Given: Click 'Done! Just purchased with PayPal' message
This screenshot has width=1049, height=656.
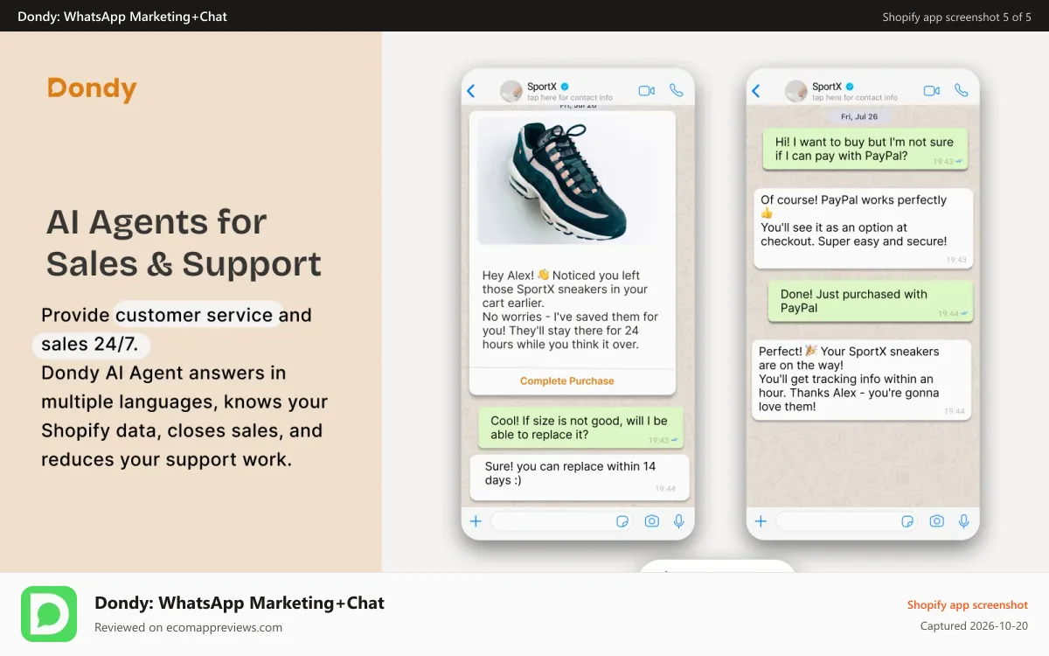Looking at the screenshot, I should [871, 302].
